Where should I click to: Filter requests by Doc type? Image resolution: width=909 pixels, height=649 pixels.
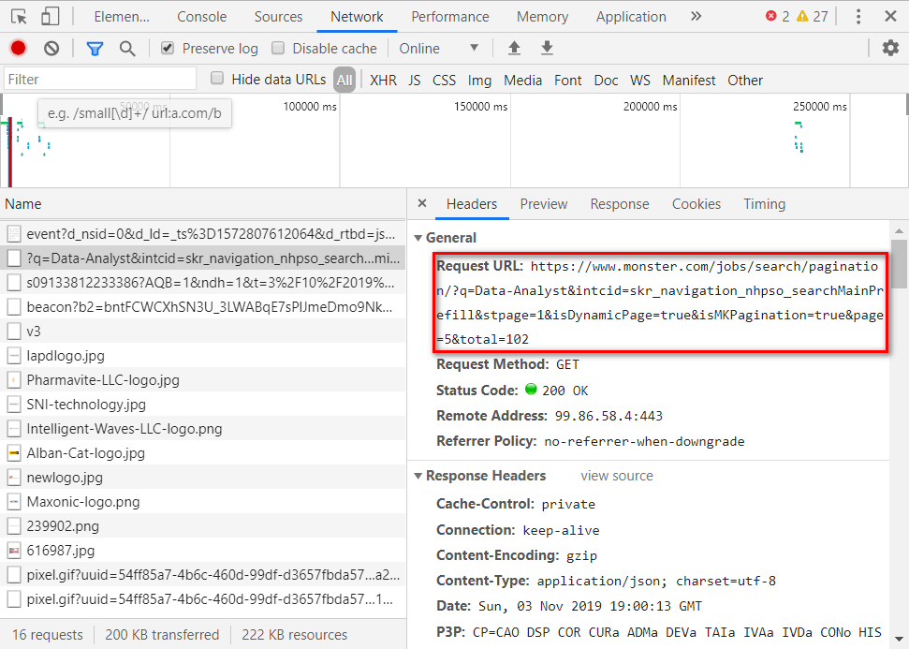tap(606, 80)
